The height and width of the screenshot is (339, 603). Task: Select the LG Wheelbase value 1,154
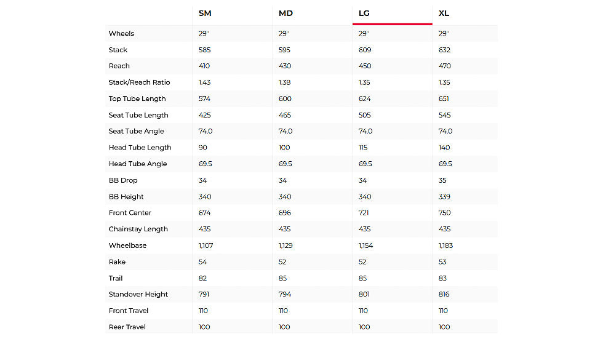368,245
